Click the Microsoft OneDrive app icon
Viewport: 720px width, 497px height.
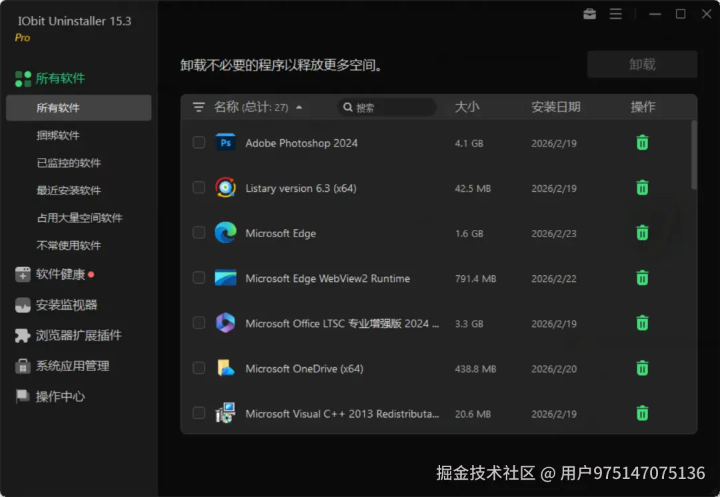click(x=225, y=368)
